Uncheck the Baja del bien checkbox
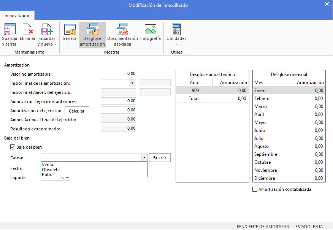Image resolution: width=333 pixels, height=230 pixels. 13,147
